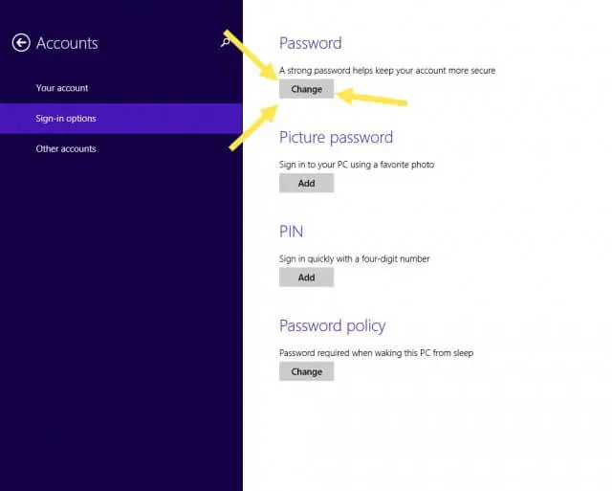Click Change button under Password
The image size is (612, 491).
coord(306,89)
